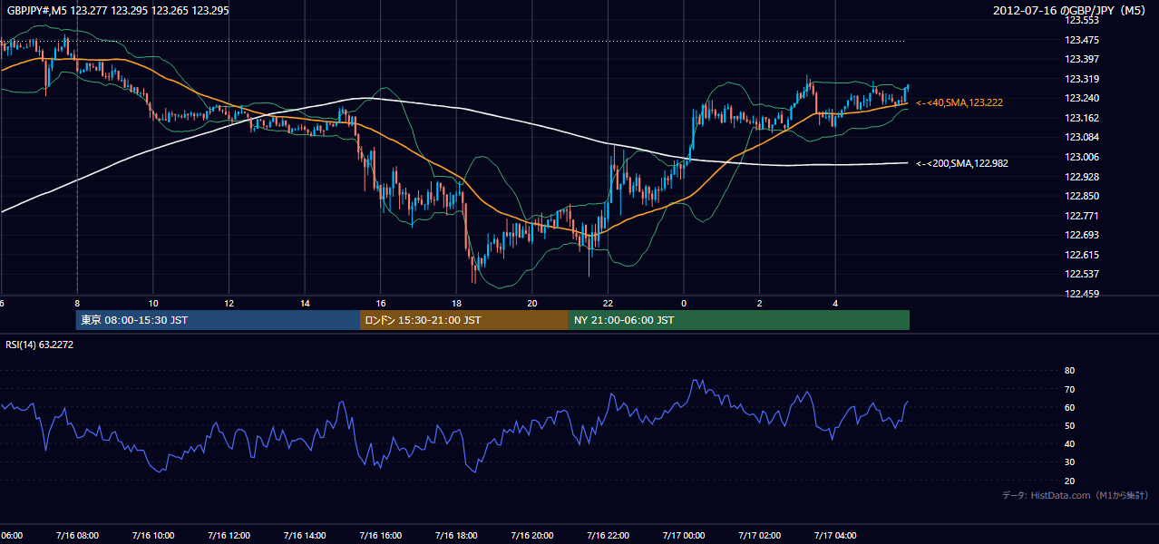The width and height of the screenshot is (1159, 544).
Task: Click hour marker 22 under price chart
Action: [x=609, y=304]
